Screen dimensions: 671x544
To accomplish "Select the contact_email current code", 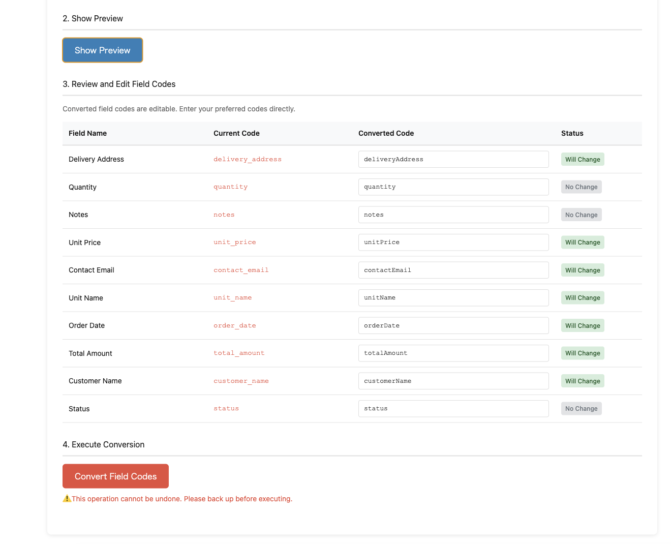I will tap(241, 270).
